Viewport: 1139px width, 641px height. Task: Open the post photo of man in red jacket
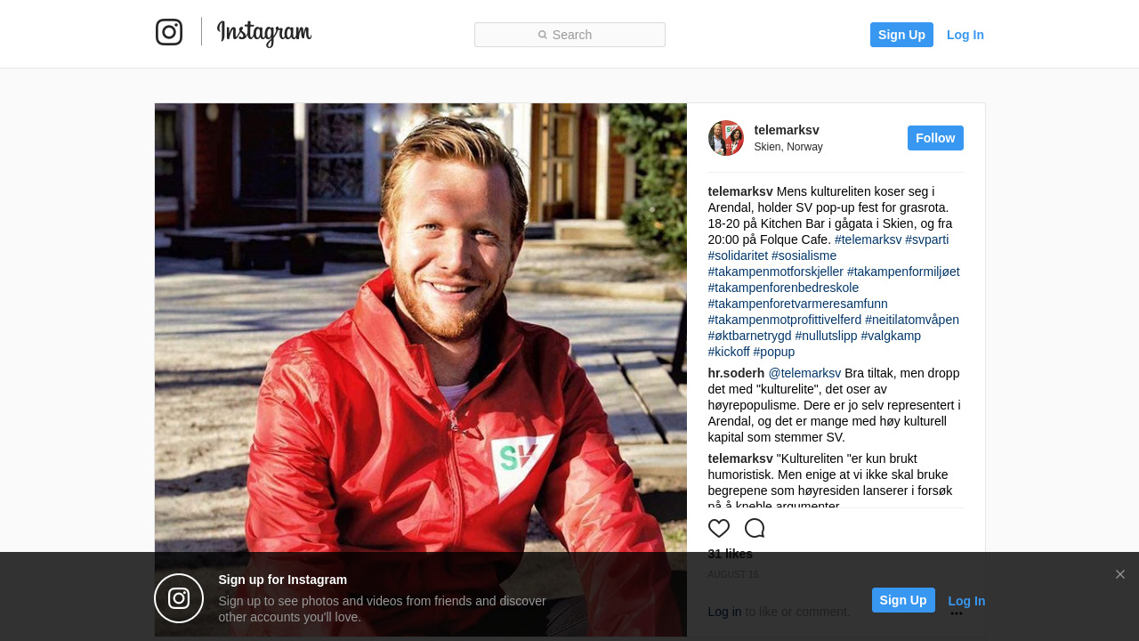[421, 369]
